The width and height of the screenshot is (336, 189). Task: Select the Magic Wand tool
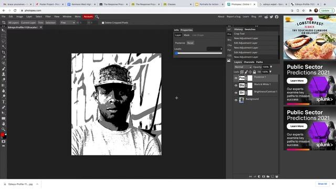point(3,47)
